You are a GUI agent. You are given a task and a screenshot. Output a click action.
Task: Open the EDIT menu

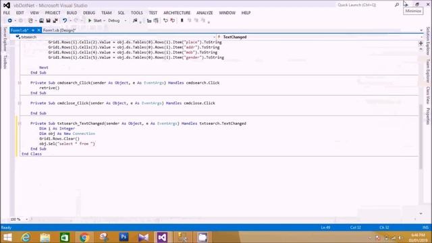(x=20, y=13)
